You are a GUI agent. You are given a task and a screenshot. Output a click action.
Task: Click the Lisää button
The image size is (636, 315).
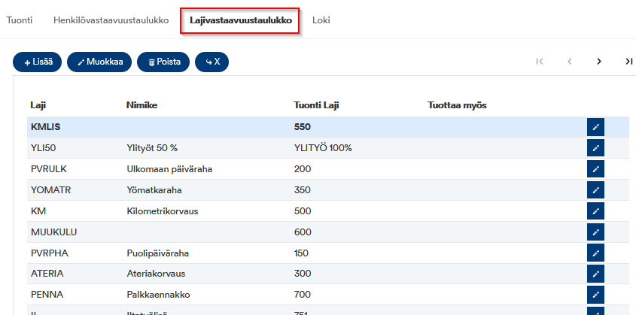38,62
